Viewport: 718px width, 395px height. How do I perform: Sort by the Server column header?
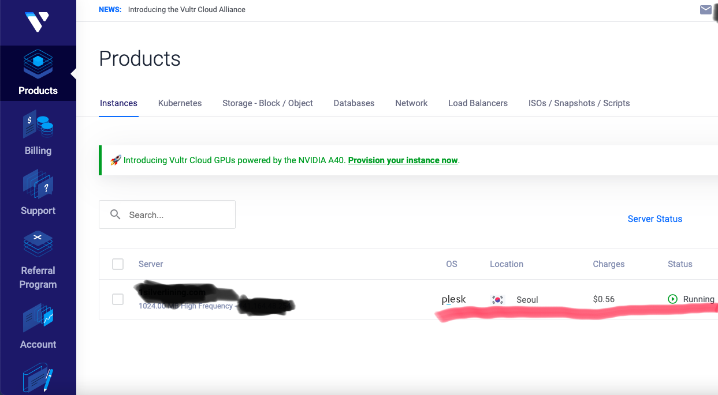pyautogui.click(x=151, y=264)
